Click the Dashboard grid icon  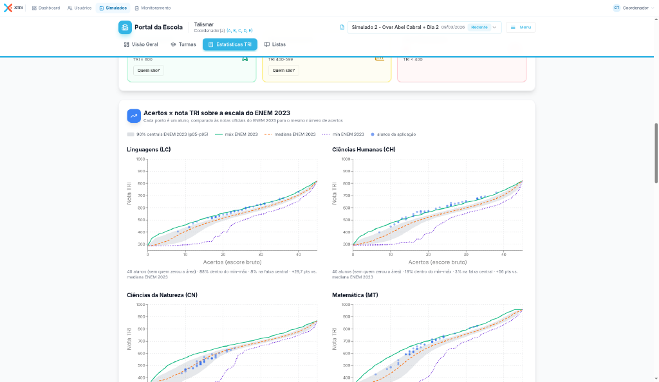(x=34, y=8)
